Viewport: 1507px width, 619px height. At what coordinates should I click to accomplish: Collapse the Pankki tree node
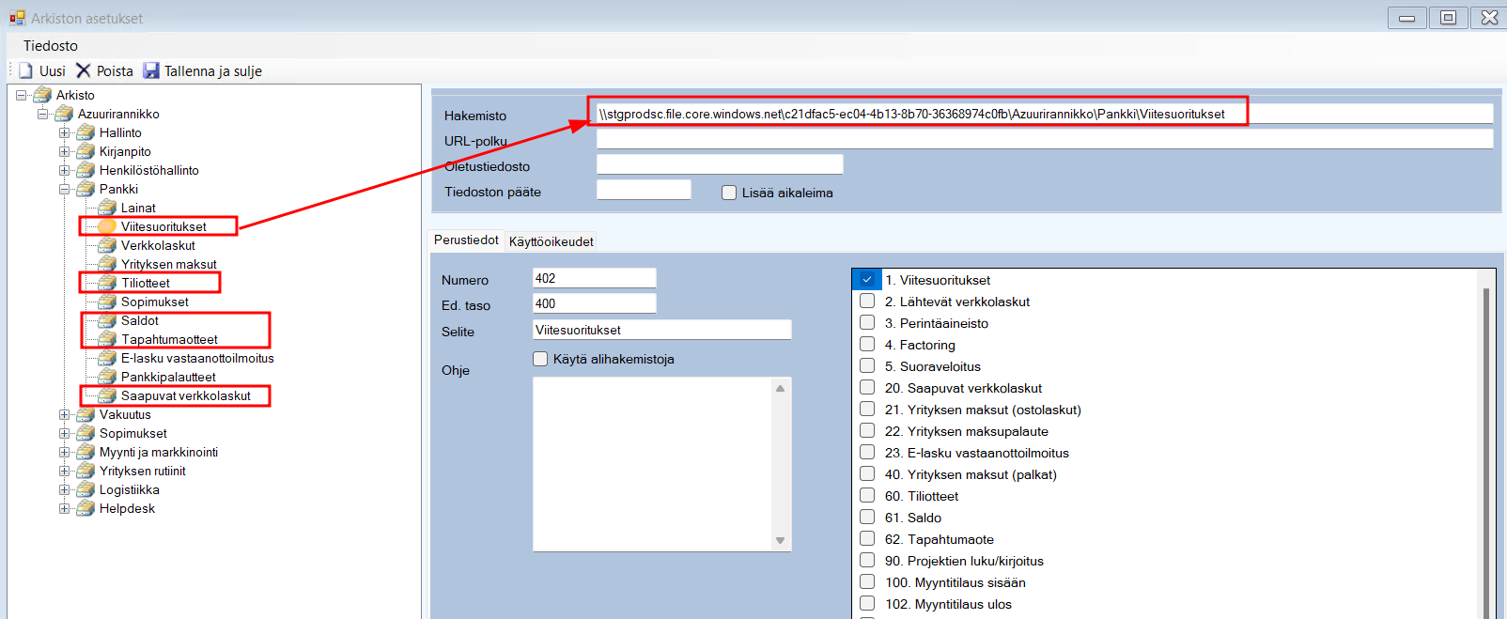(64, 189)
